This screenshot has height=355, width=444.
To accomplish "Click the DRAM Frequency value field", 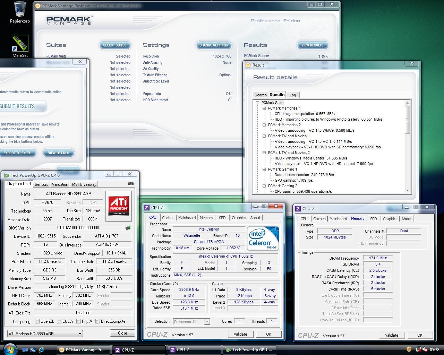I will [x=378, y=258].
